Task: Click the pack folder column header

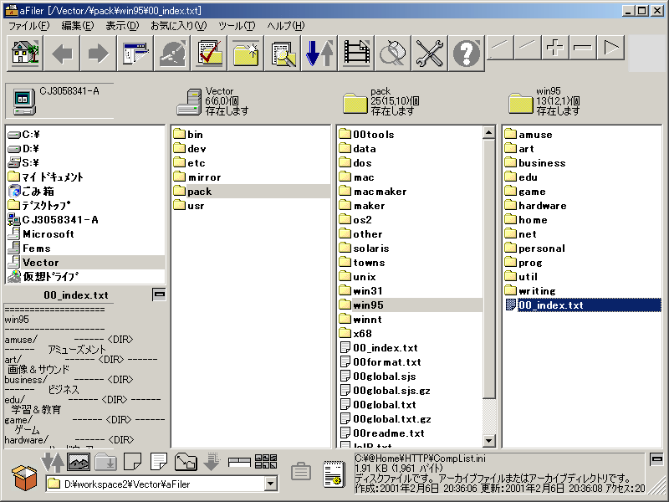Action: (380, 101)
